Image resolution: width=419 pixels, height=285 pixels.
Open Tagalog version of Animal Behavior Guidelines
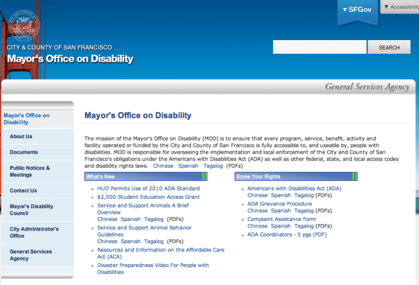click(x=154, y=241)
